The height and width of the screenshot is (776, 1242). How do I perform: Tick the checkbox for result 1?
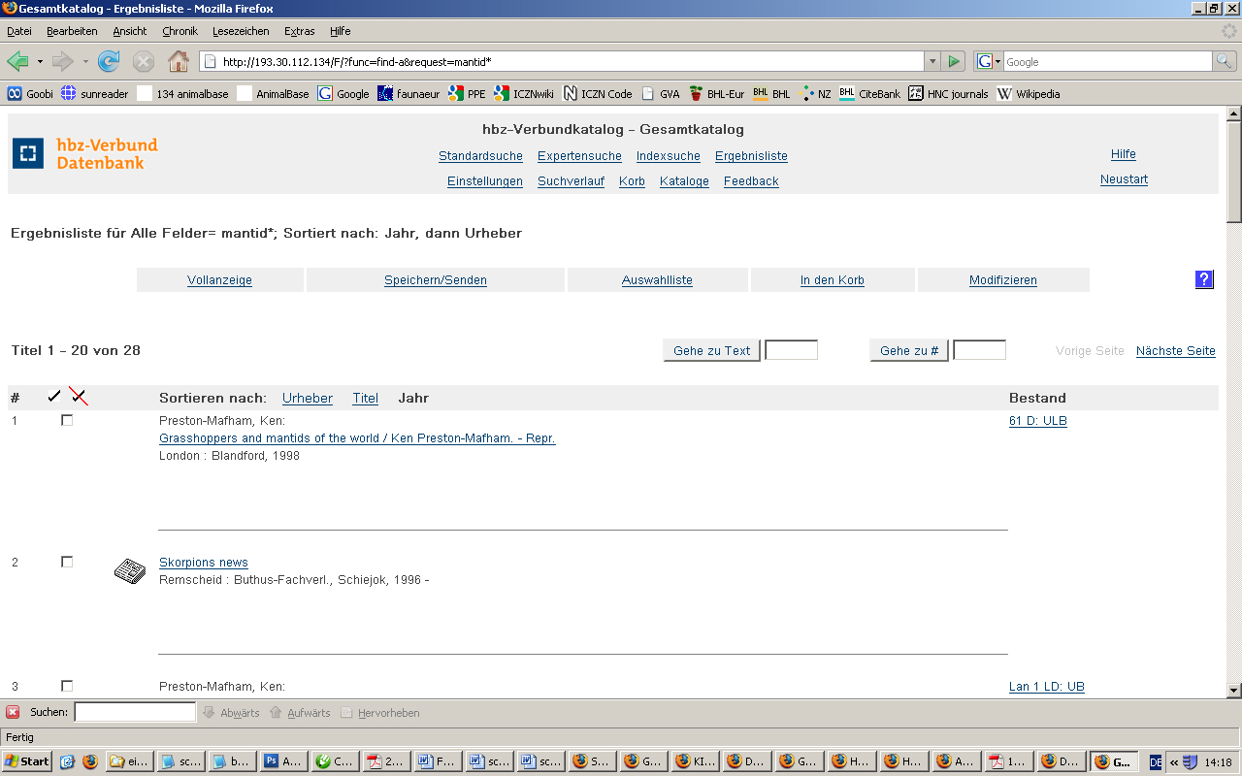67,420
